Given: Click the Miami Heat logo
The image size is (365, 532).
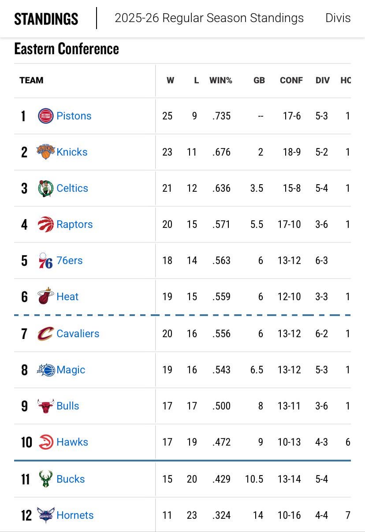Looking at the screenshot, I should coord(45,297).
